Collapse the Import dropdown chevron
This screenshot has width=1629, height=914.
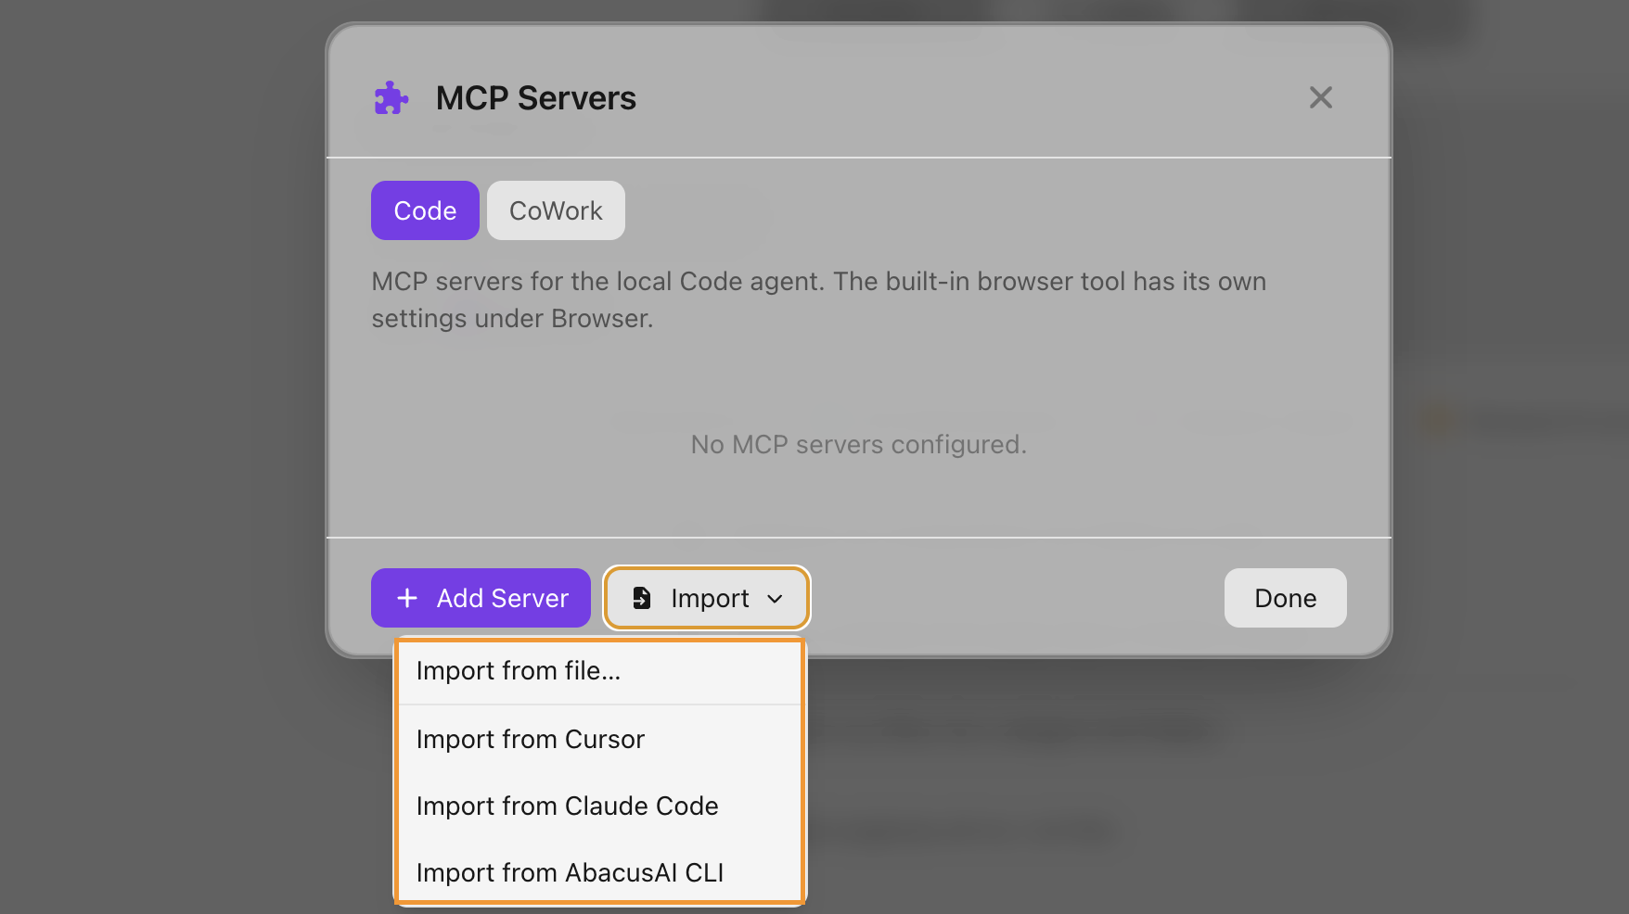775,599
